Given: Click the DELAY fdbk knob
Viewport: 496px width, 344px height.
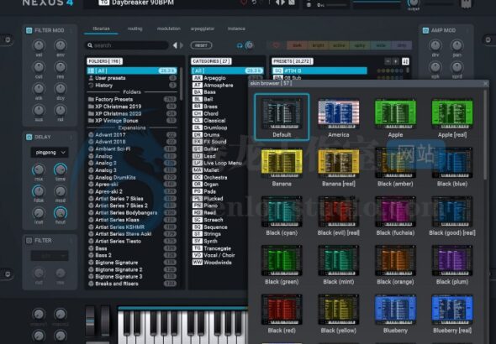Looking at the screenshot, I should pos(39,191).
